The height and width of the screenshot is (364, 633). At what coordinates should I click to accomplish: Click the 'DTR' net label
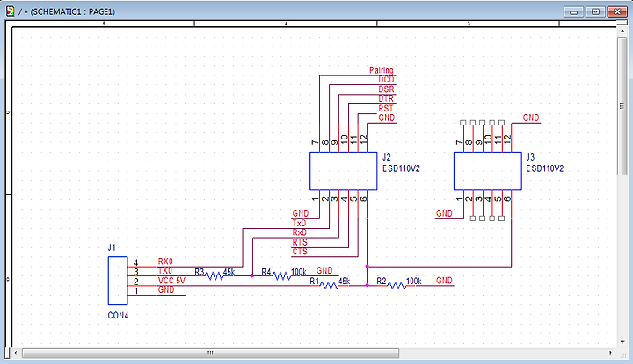coord(386,98)
